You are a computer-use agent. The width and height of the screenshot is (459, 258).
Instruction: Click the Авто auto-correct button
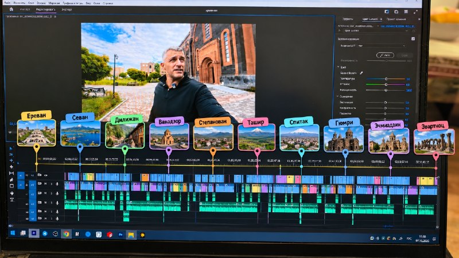click(385, 55)
